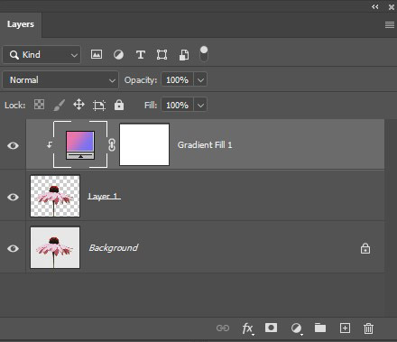Select the Layer 1 name
This screenshot has width=397, height=342.
tap(104, 197)
